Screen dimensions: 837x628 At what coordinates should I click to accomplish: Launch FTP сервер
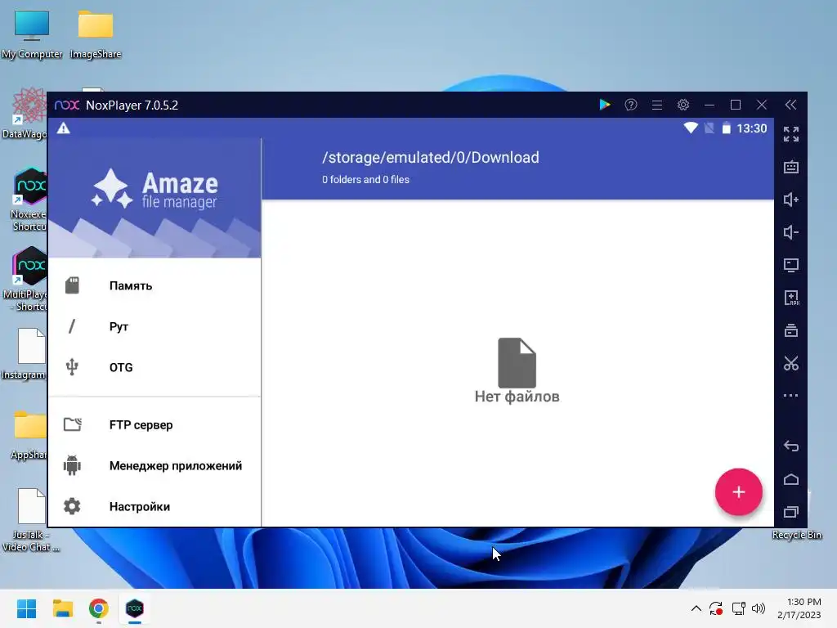click(154, 425)
